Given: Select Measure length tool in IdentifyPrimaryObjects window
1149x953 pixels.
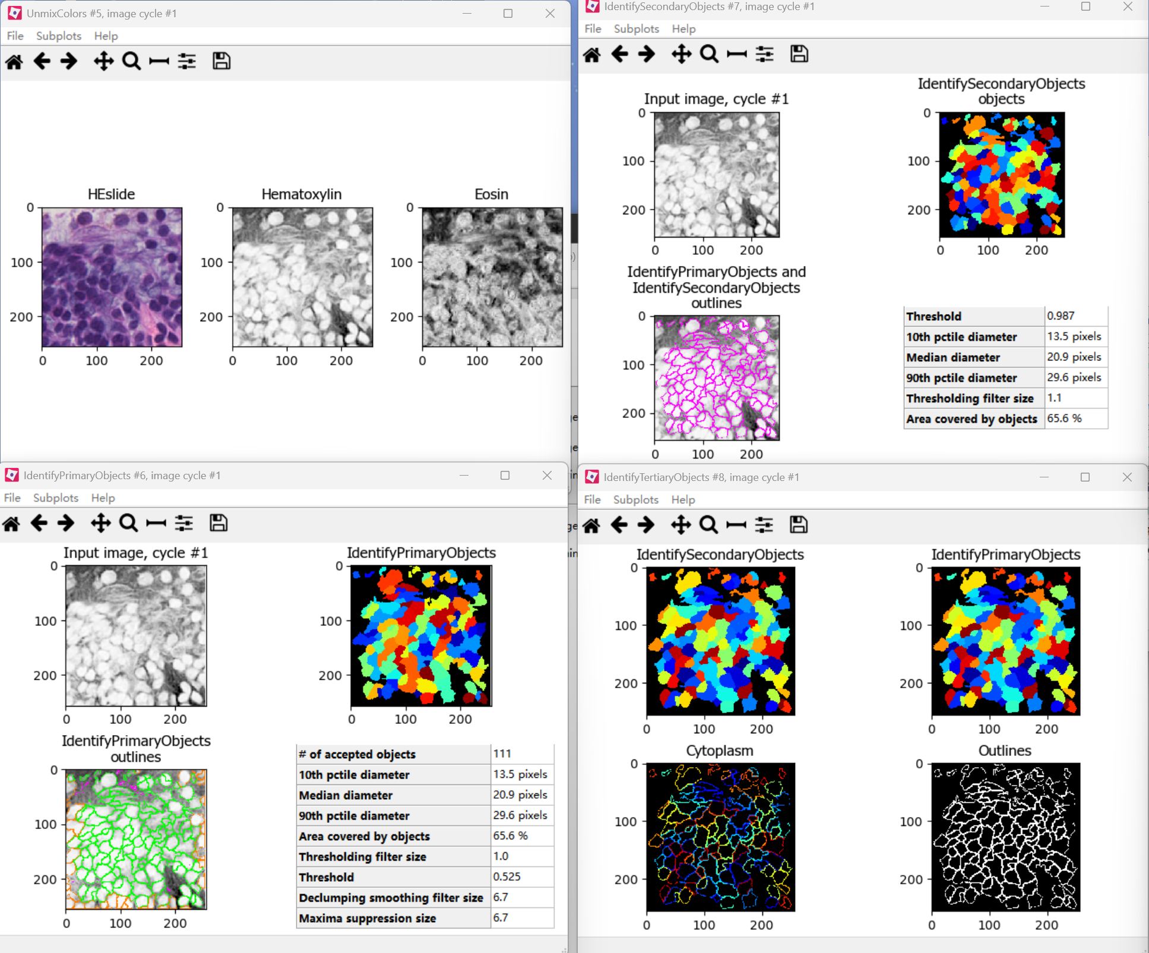Looking at the screenshot, I should click(x=156, y=524).
